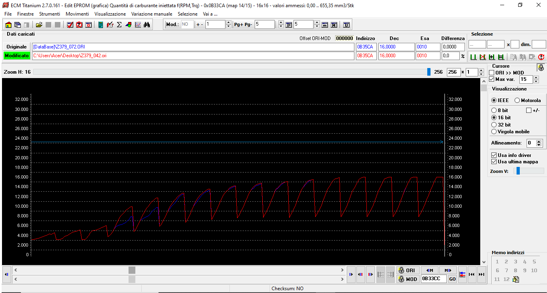Increase the Mod +/- stepper value
547x293 pixels.
[229, 22]
